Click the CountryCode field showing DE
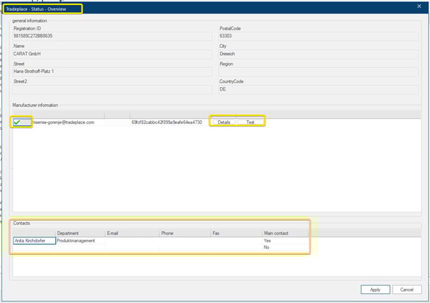 coord(320,90)
